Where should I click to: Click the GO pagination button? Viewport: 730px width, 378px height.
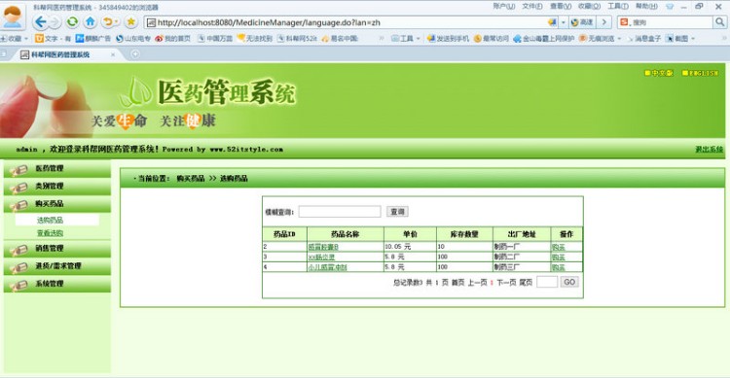[569, 282]
